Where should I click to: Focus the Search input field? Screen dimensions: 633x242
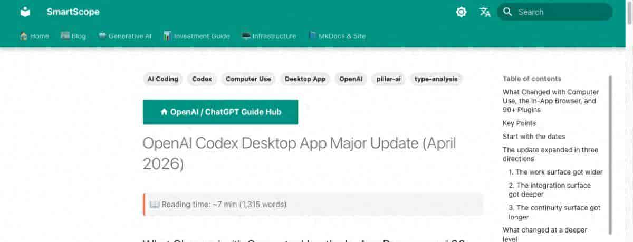(x=555, y=12)
